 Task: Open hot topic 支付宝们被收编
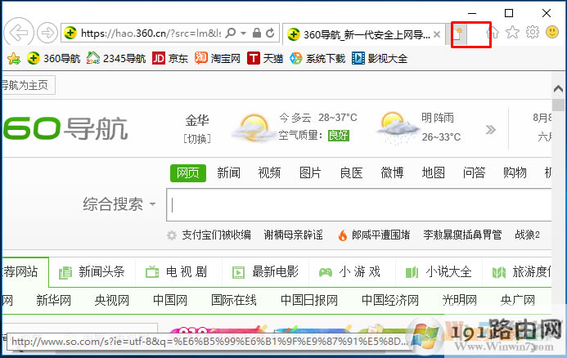click(216, 235)
